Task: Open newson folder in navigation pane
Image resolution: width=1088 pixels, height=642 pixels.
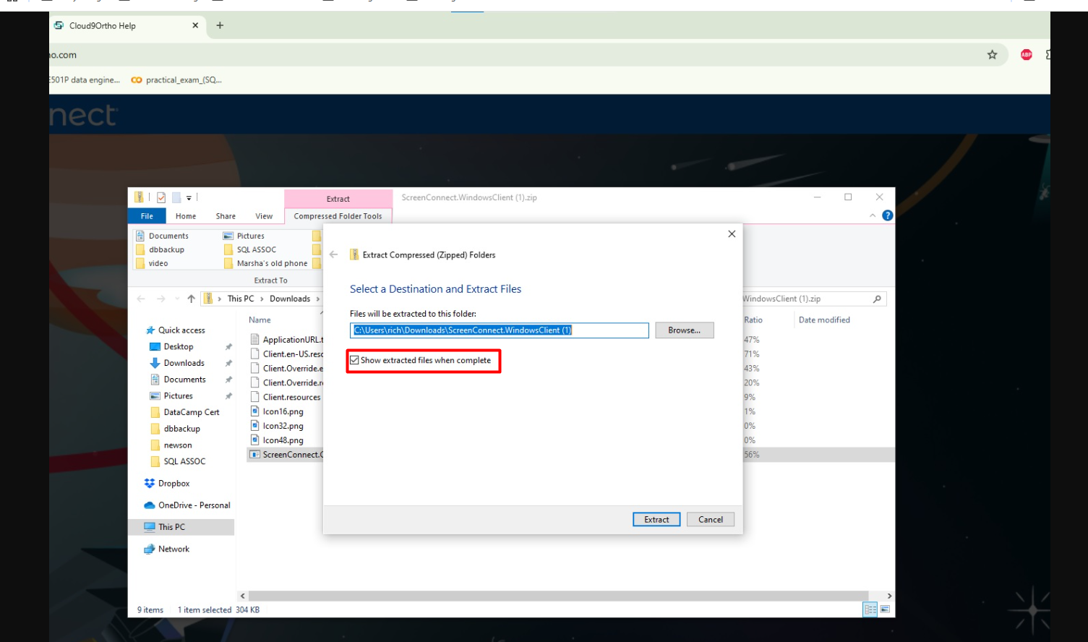Action: [177, 445]
